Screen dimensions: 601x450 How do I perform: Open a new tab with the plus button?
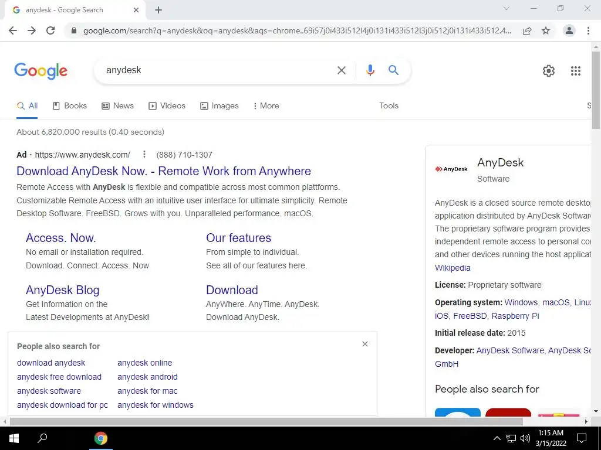(x=158, y=10)
